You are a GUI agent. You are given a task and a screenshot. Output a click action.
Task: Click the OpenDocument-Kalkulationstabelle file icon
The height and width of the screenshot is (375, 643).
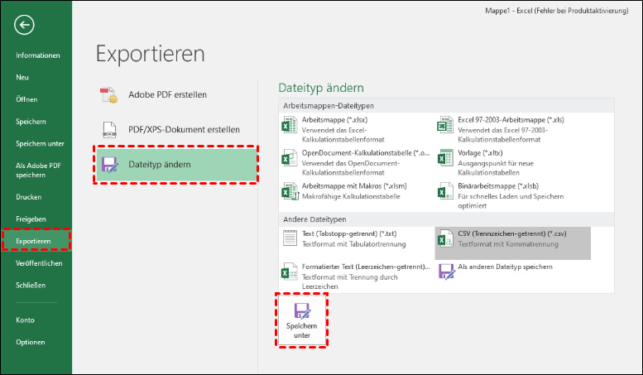(x=290, y=158)
